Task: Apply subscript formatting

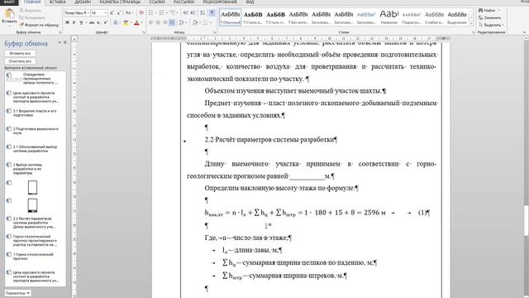Action: [98, 22]
